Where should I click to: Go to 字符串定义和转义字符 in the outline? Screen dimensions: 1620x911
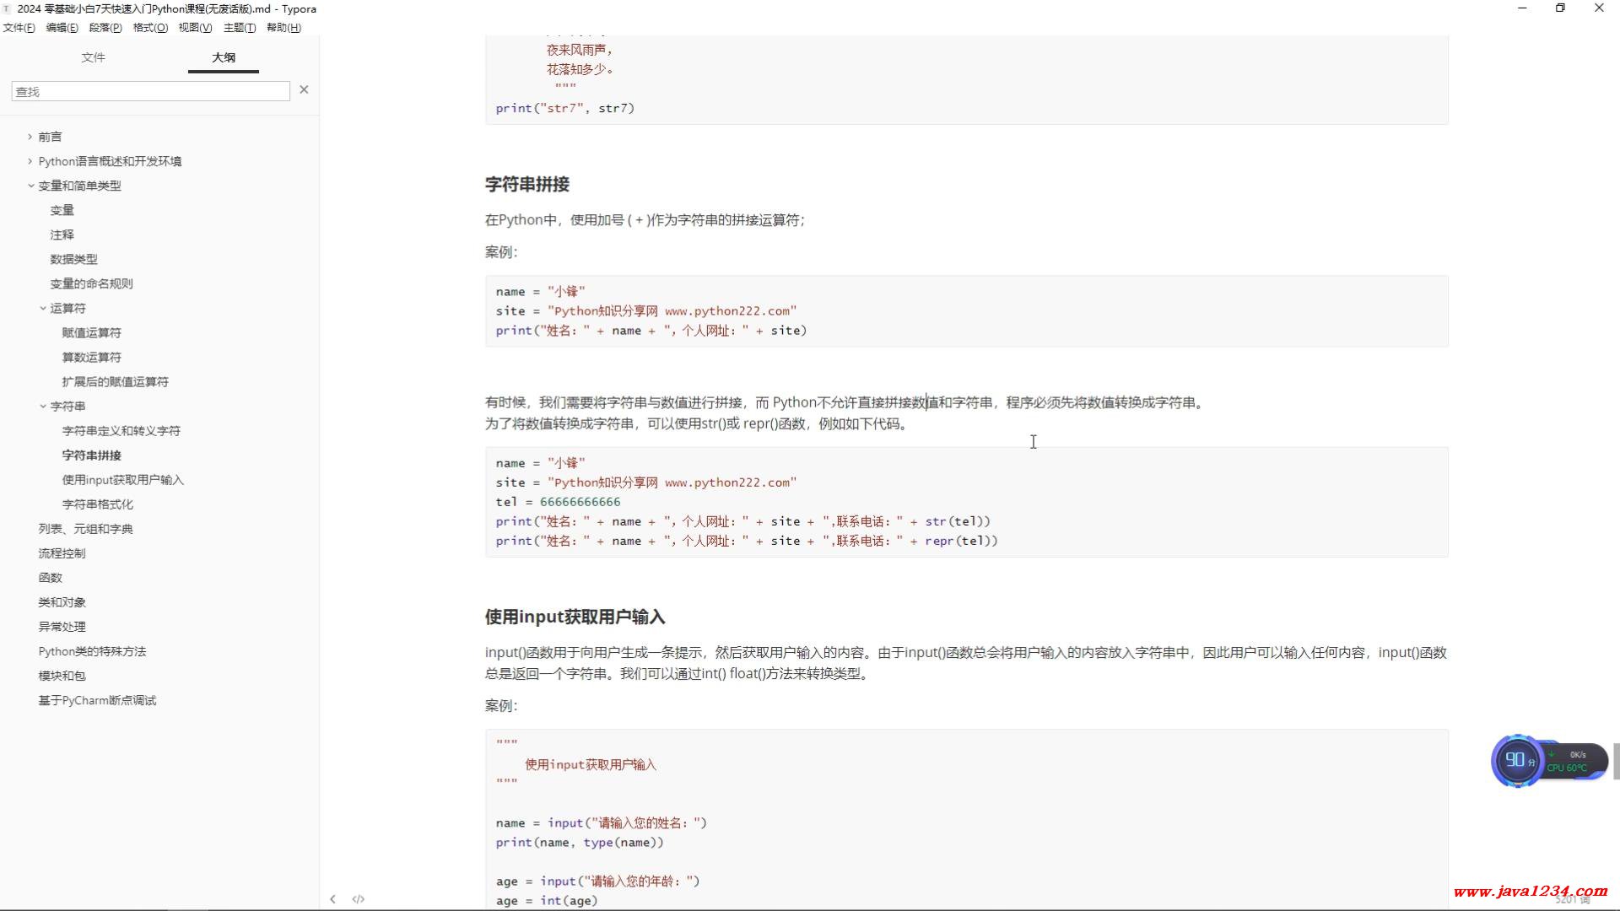121,430
